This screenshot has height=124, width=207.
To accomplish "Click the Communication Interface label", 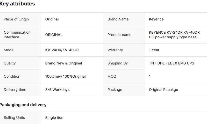I will tap(17, 35).
